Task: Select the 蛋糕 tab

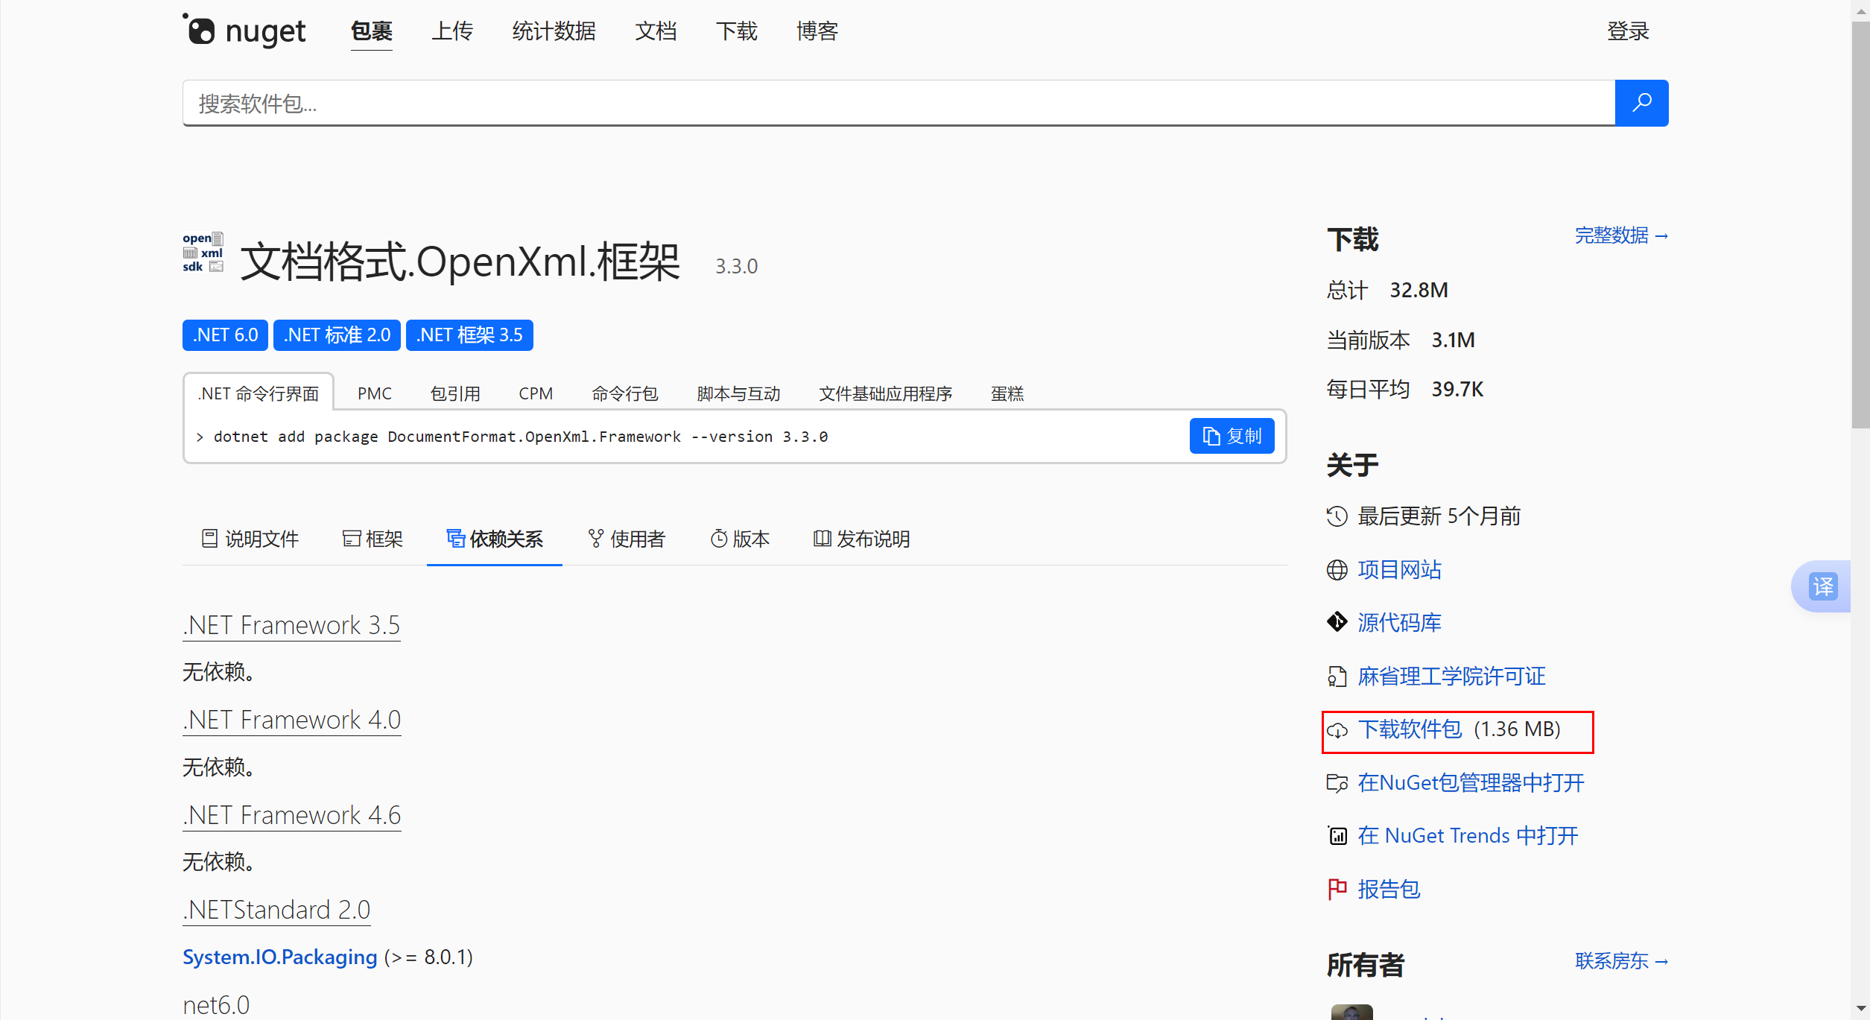Action: tap(1007, 393)
